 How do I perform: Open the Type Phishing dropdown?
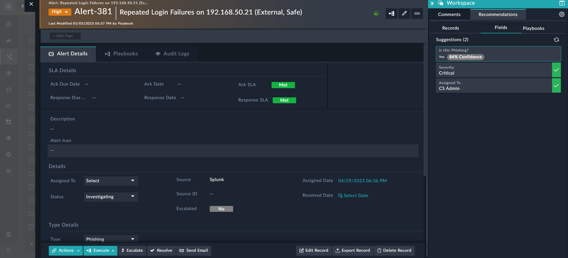tap(111, 239)
